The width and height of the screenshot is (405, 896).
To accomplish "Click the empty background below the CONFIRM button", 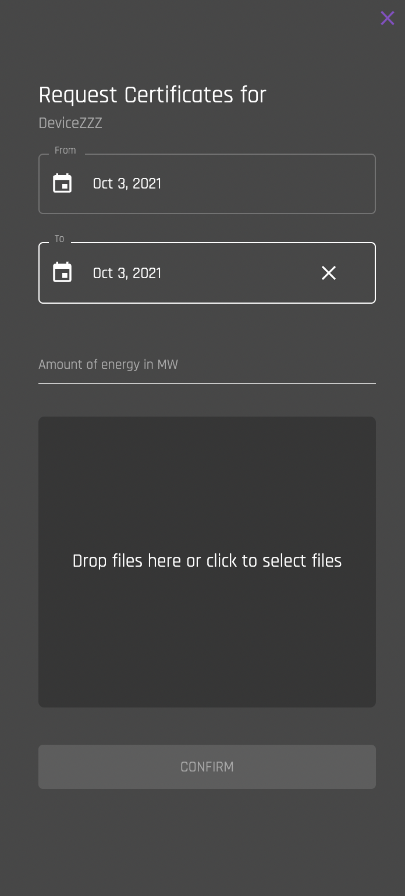I will point(207,844).
